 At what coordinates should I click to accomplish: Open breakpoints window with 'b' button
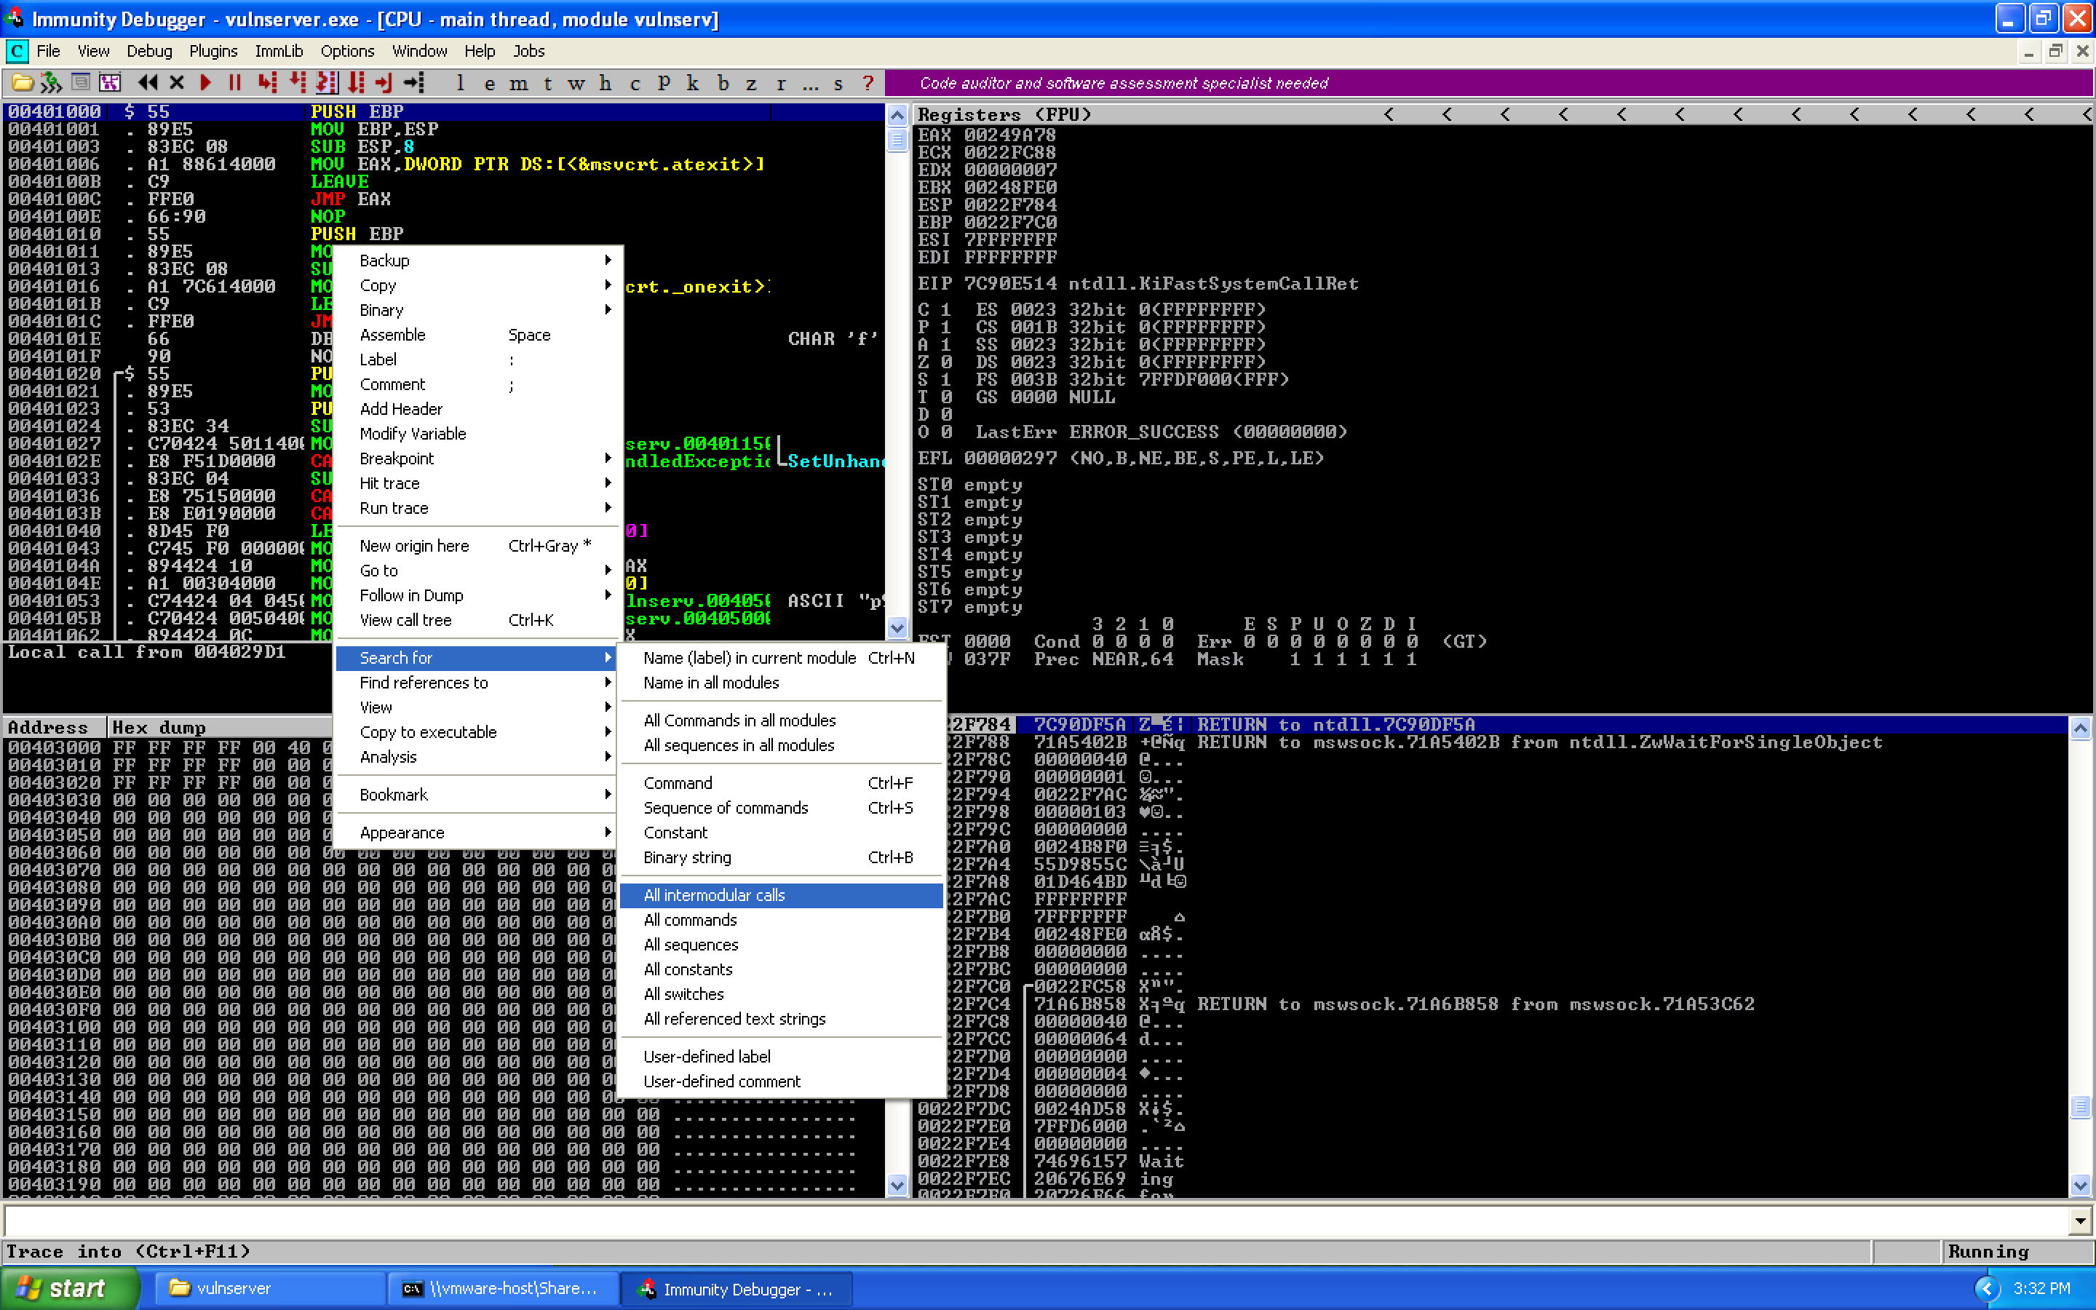click(x=723, y=83)
